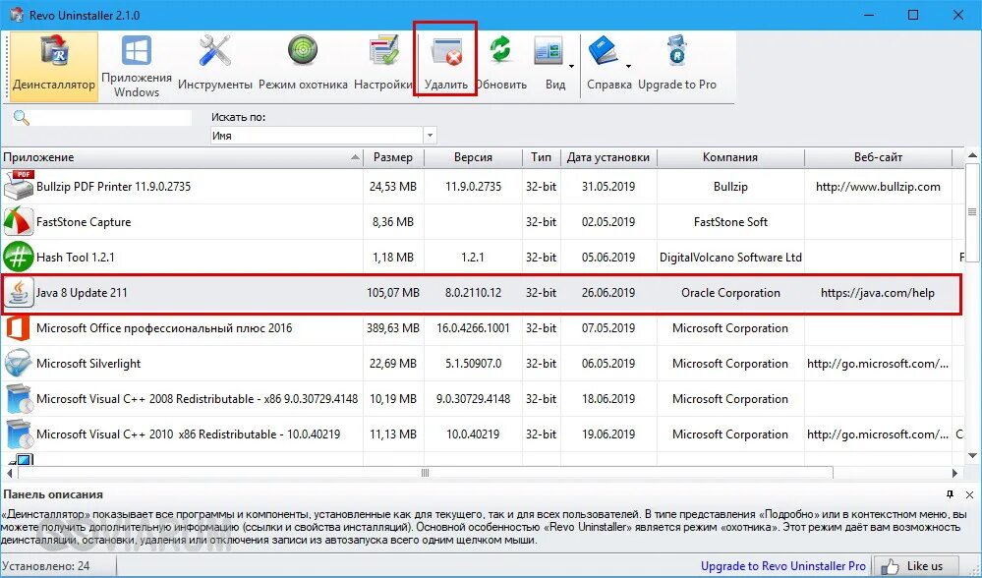The width and height of the screenshot is (982, 578).
Task: Click horizontal scrollbar left arrow
Action: (x=9, y=474)
